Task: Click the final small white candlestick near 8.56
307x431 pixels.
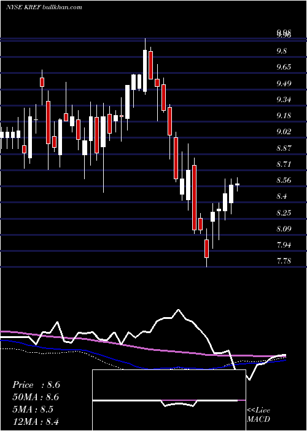Action: click(237, 185)
